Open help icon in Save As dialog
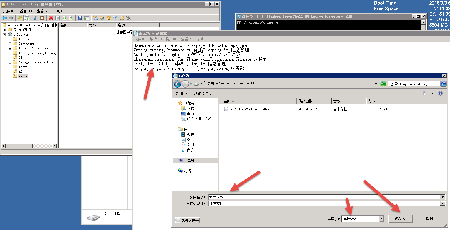This screenshot has height=230, width=450. click(440, 93)
